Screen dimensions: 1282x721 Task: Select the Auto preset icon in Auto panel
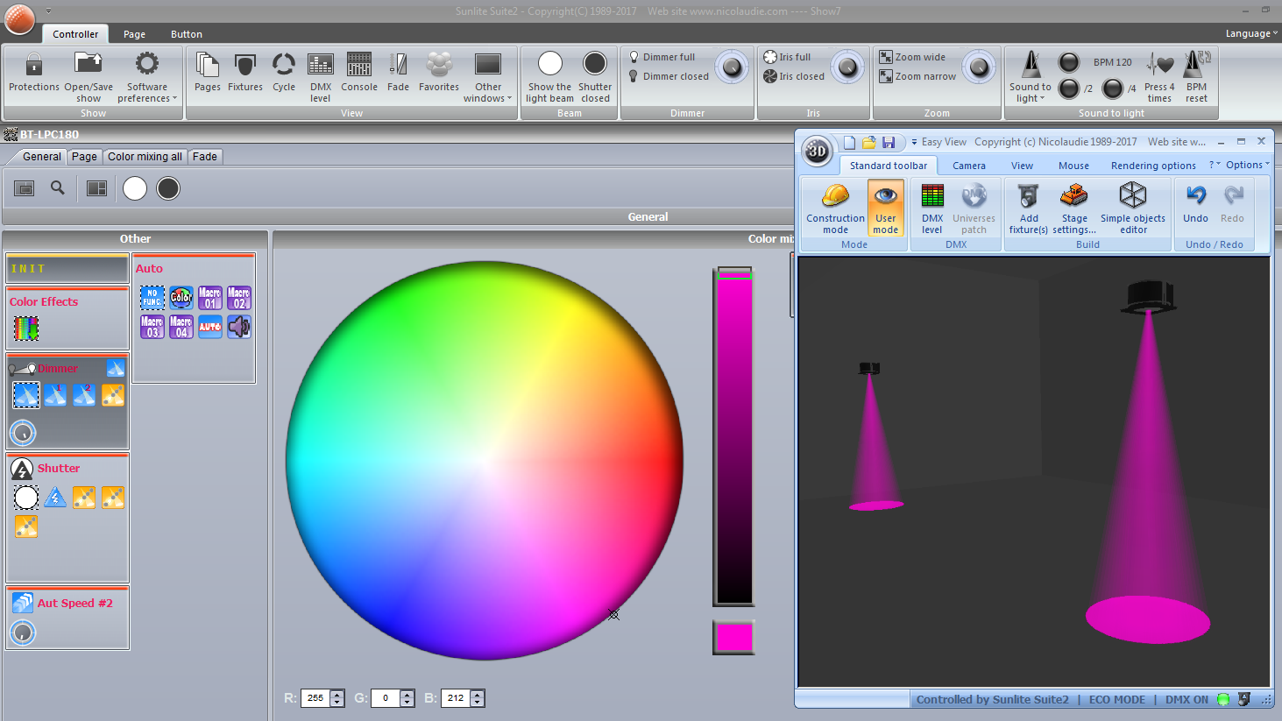(210, 327)
